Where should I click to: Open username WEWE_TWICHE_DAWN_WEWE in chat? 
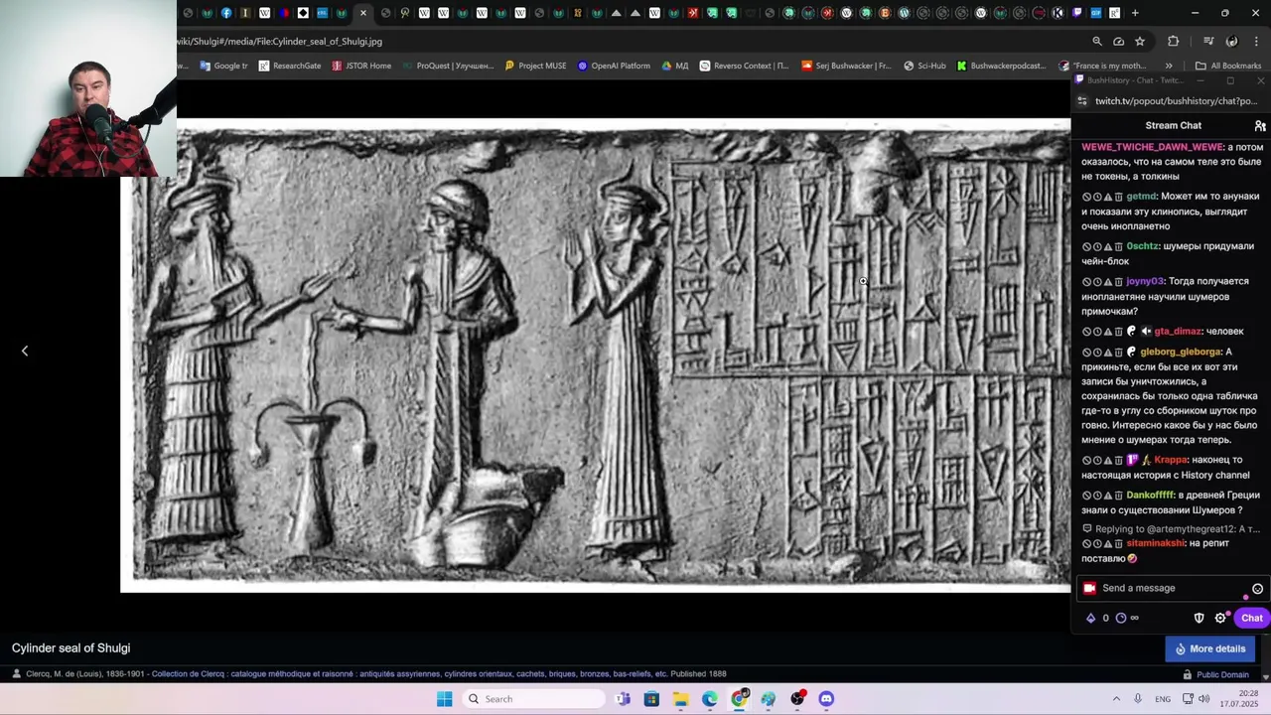point(1152,147)
